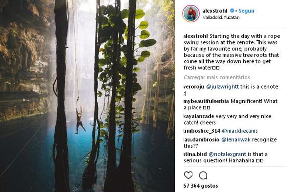Click the comment speech bubble icon
This screenshot has height=192, width=295.
203,175
